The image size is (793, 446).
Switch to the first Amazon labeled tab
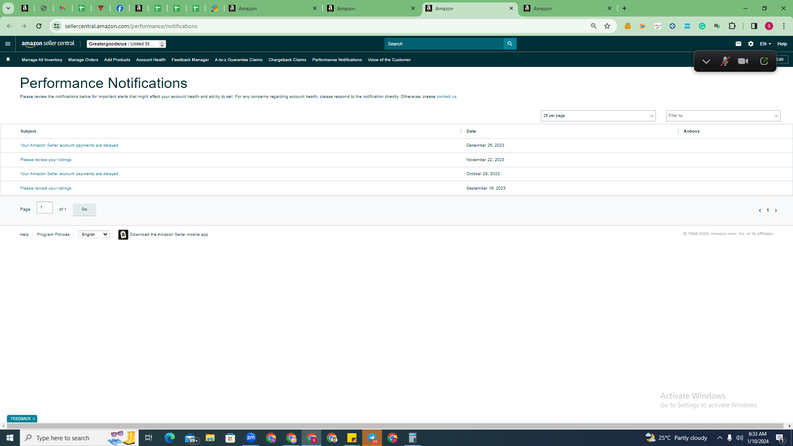pyautogui.click(x=273, y=8)
